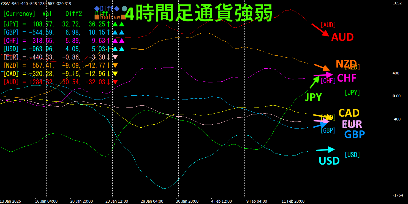Select [EUR] in the currency table
This screenshot has width=408, height=204.
(x=11, y=57)
